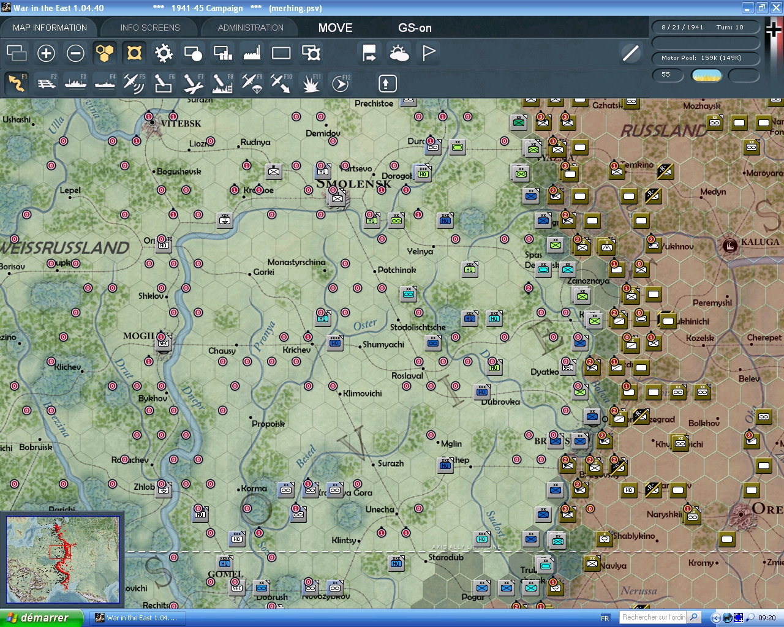Select the F3 ship mode
The image size is (784, 627).
pyautogui.click(x=75, y=83)
